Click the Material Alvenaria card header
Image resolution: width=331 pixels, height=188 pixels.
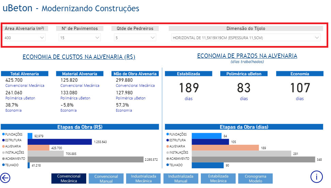[79, 74]
